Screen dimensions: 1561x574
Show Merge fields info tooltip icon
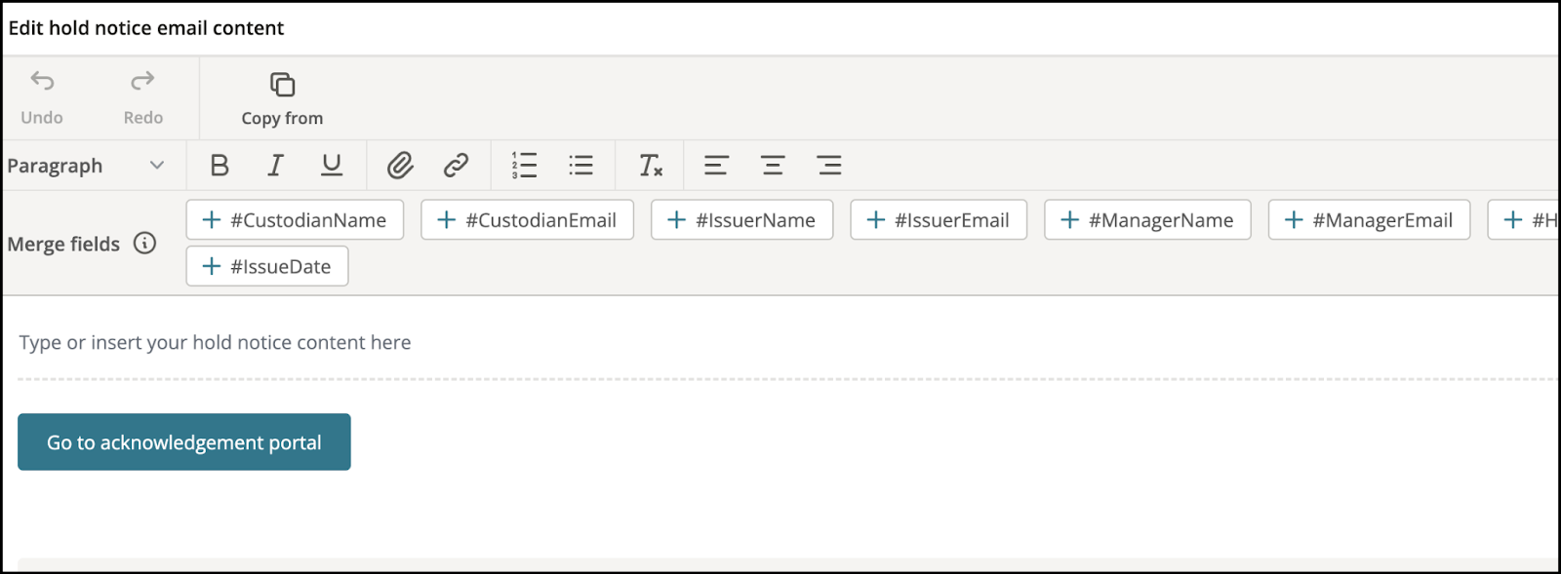144,244
